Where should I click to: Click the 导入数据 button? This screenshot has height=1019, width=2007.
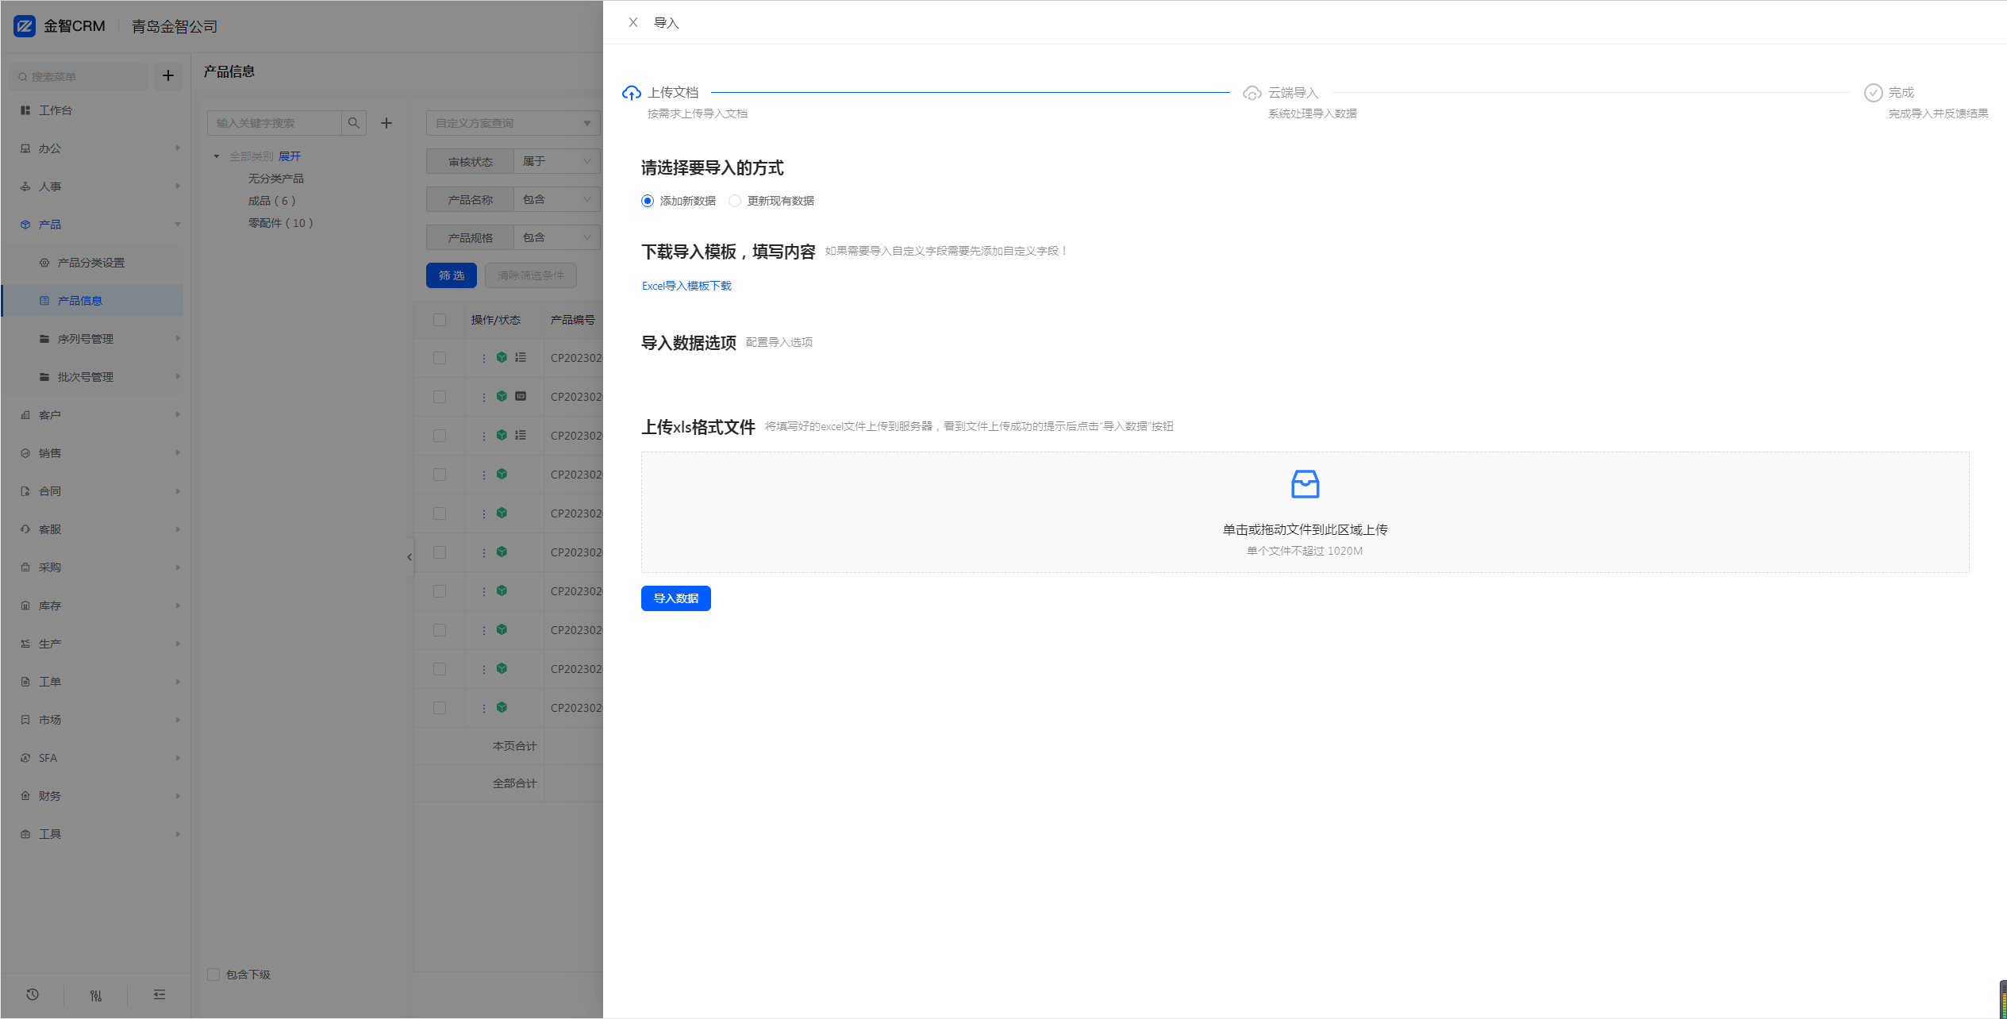tap(675, 598)
